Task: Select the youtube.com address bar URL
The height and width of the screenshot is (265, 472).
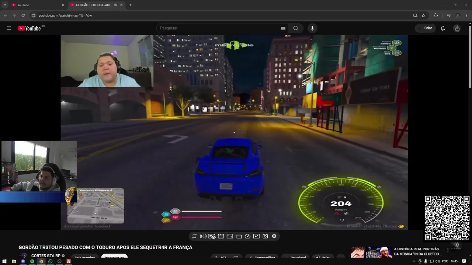Action: click(x=65, y=15)
